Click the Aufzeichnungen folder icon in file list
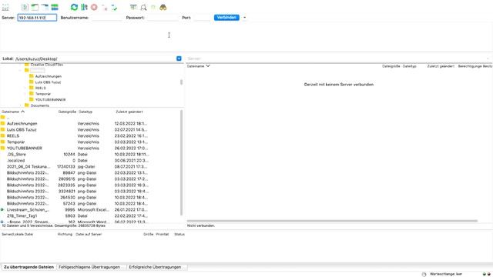Screen dimensions: 493x277 pyautogui.click(x=3, y=123)
